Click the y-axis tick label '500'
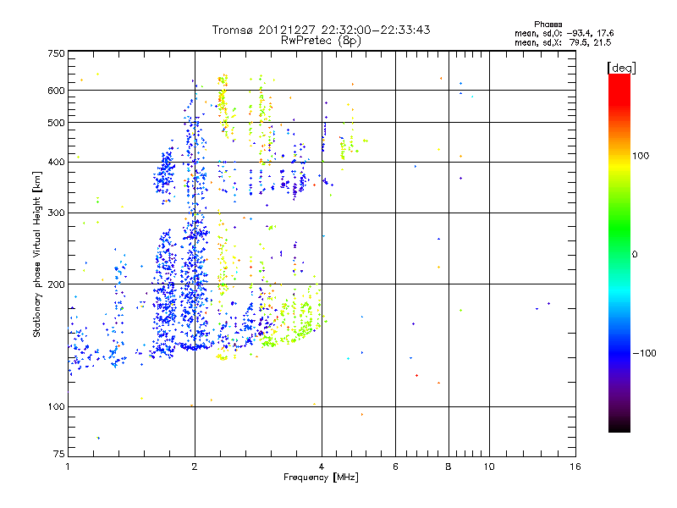 pos(56,123)
